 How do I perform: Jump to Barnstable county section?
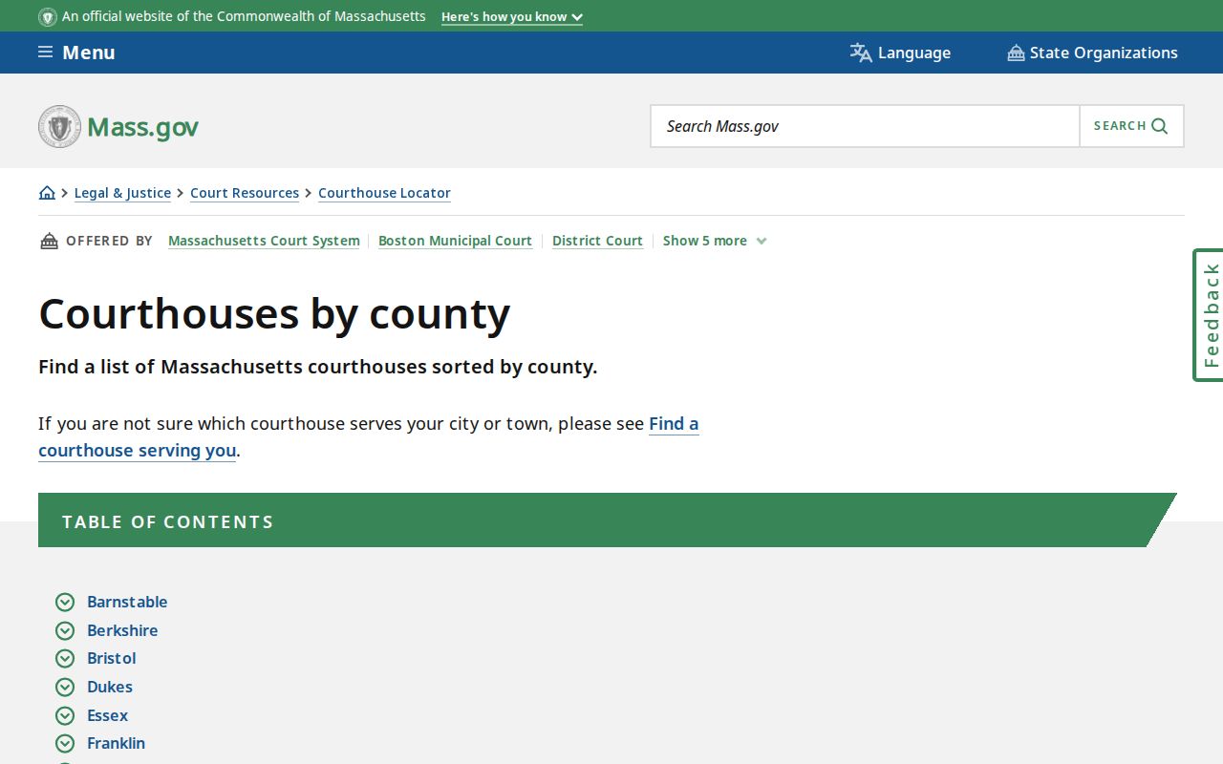(127, 602)
